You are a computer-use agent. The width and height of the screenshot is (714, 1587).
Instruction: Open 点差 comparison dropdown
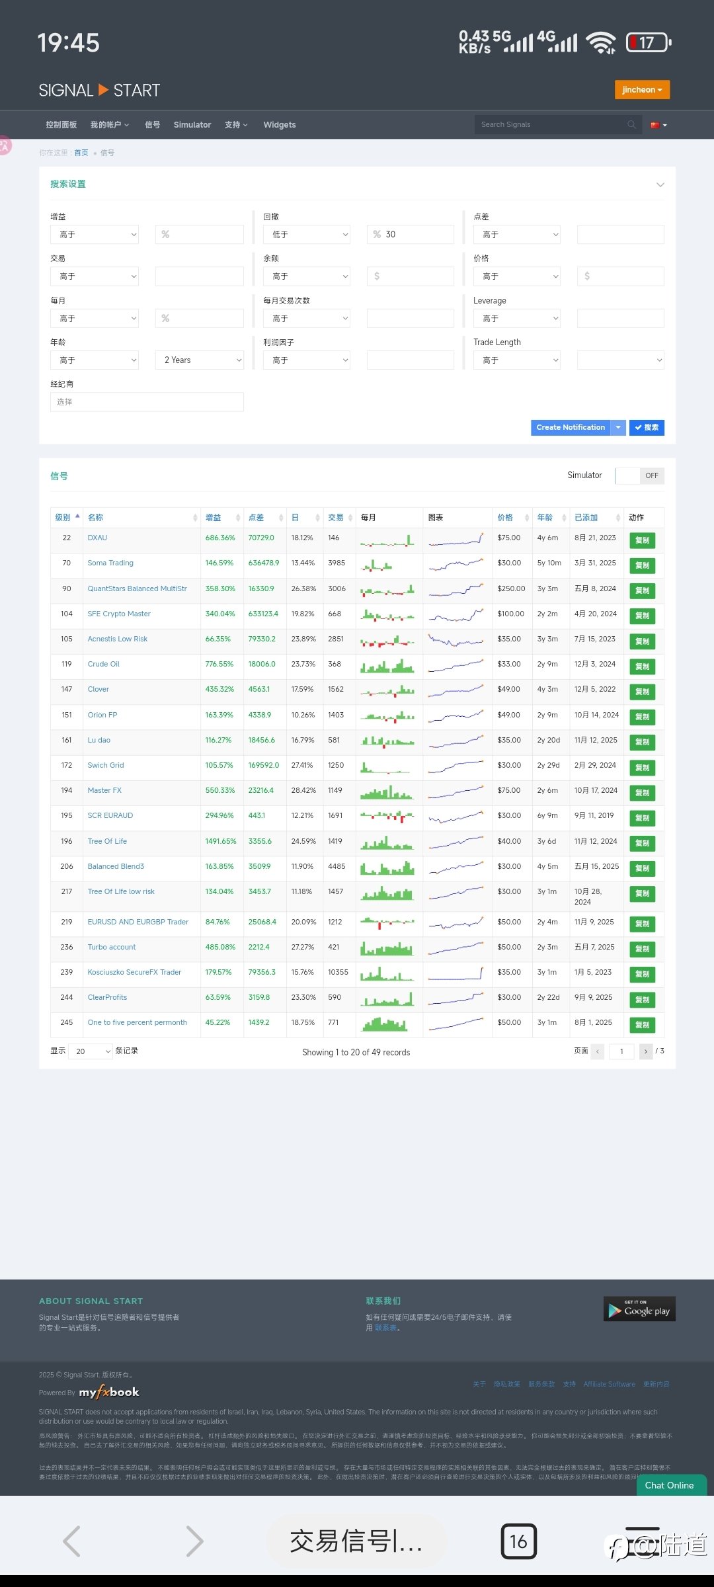[x=517, y=234]
